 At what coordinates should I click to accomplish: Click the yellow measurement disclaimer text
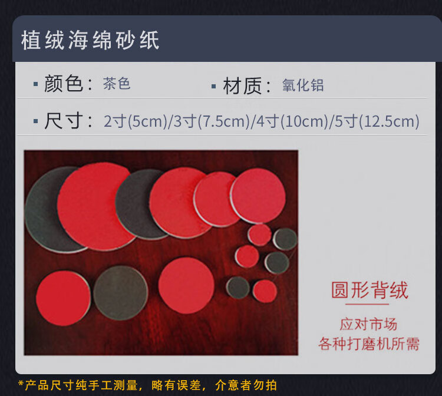pyautogui.click(x=147, y=385)
